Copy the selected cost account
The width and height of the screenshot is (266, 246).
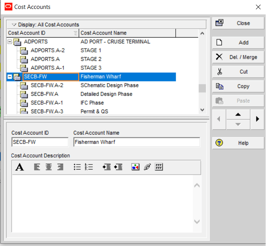click(238, 87)
